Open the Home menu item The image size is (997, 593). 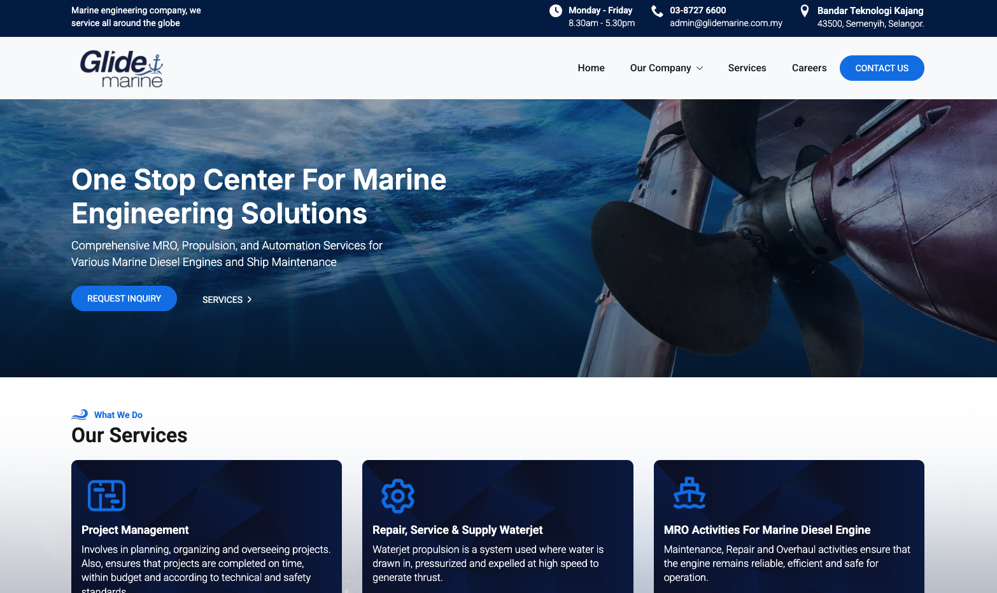point(591,68)
